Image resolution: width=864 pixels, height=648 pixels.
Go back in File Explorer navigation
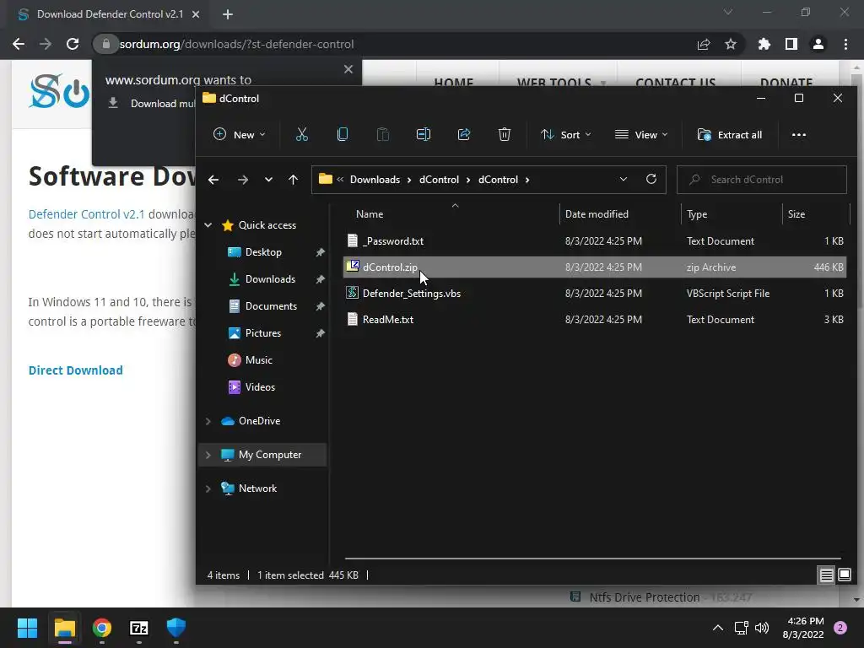213,180
